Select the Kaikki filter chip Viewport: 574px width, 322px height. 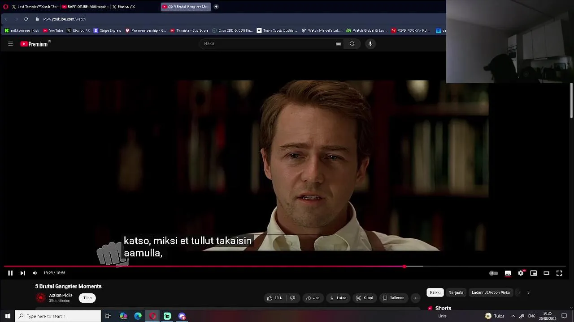[x=435, y=292]
